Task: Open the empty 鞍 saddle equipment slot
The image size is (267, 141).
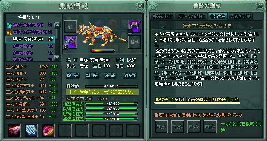Action: tap(70, 26)
